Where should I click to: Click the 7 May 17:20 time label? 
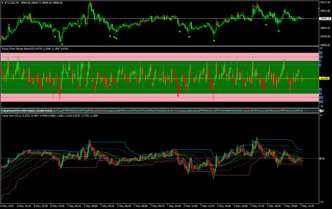258,206
